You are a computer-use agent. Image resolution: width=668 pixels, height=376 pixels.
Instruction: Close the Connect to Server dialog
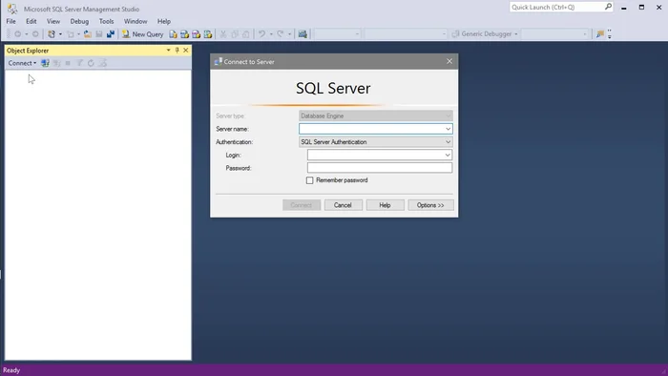(449, 61)
